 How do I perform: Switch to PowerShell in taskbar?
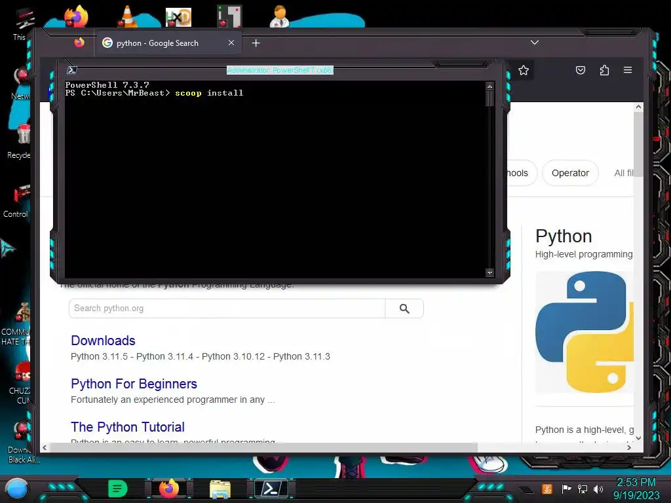point(271,489)
